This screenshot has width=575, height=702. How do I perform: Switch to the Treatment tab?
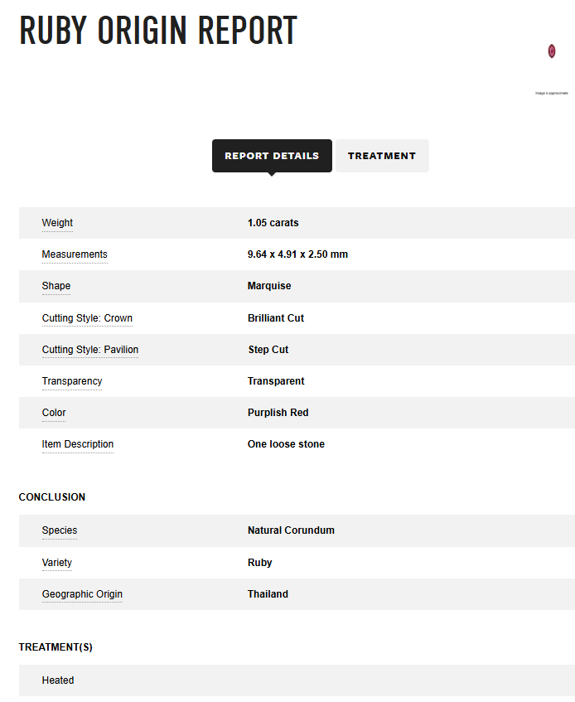pyautogui.click(x=382, y=156)
